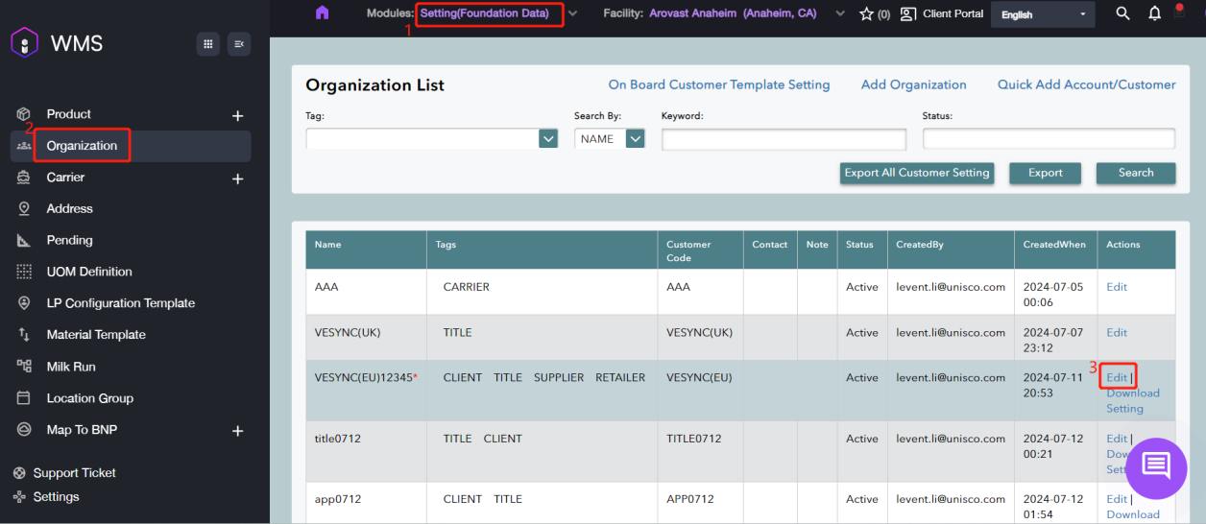1206x524 pixels.
Task: Expand Map To BNP plus sign
Action: click(x=237, y=432)
